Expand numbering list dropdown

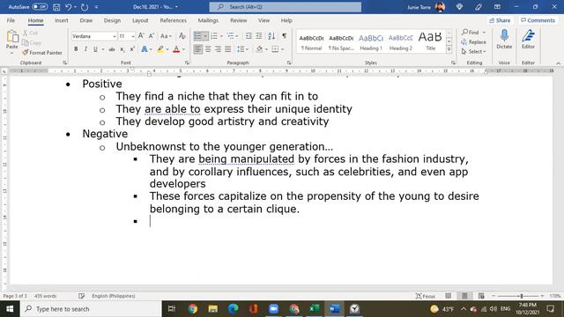[221, 36]
